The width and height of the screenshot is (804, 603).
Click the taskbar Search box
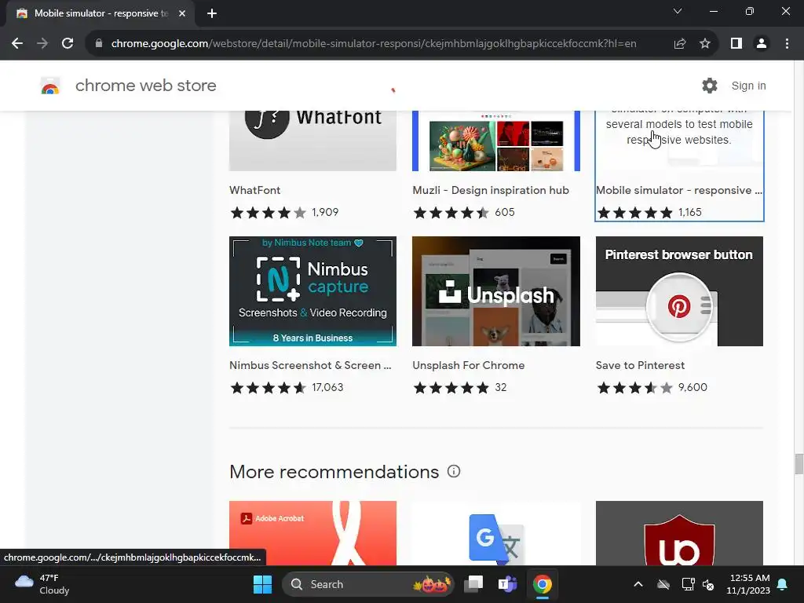coord(368,584)
